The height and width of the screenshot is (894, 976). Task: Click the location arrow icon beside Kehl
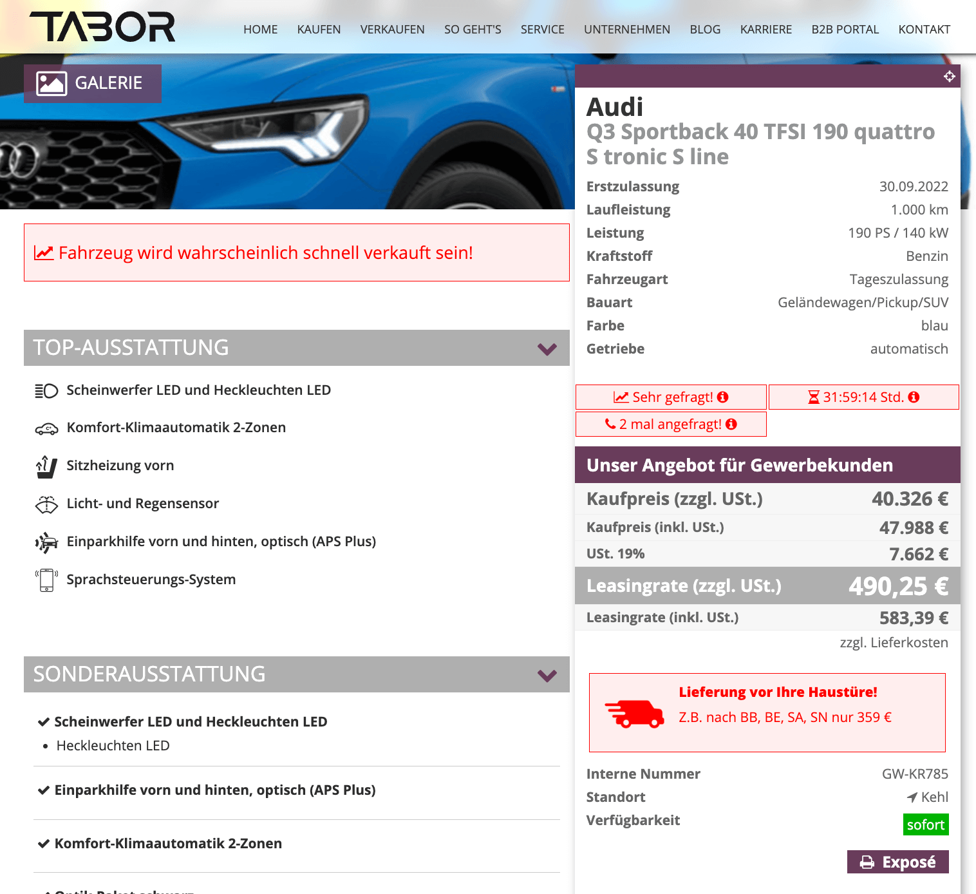coord(912,797)
